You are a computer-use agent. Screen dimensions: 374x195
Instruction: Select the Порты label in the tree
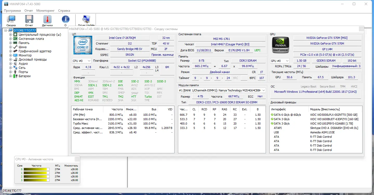(23, 72)
